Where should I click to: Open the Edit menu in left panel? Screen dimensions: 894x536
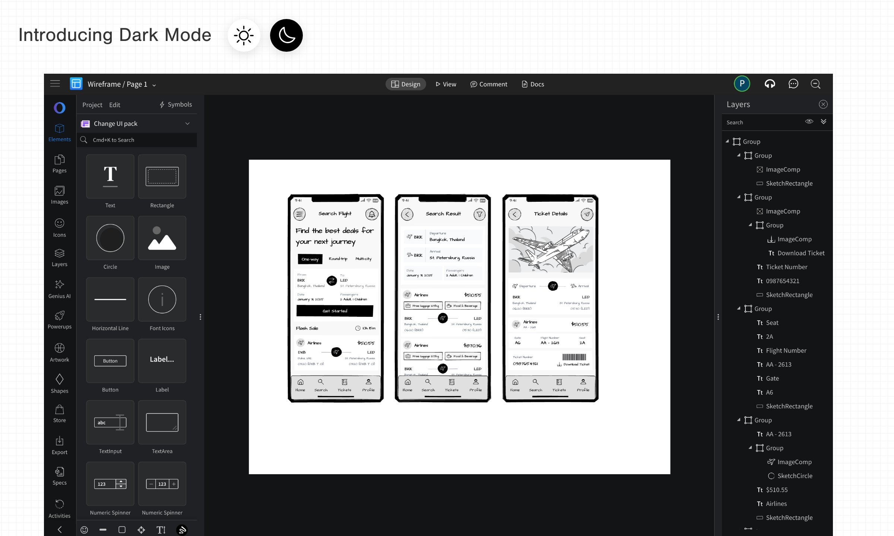[x=114, y=105]
